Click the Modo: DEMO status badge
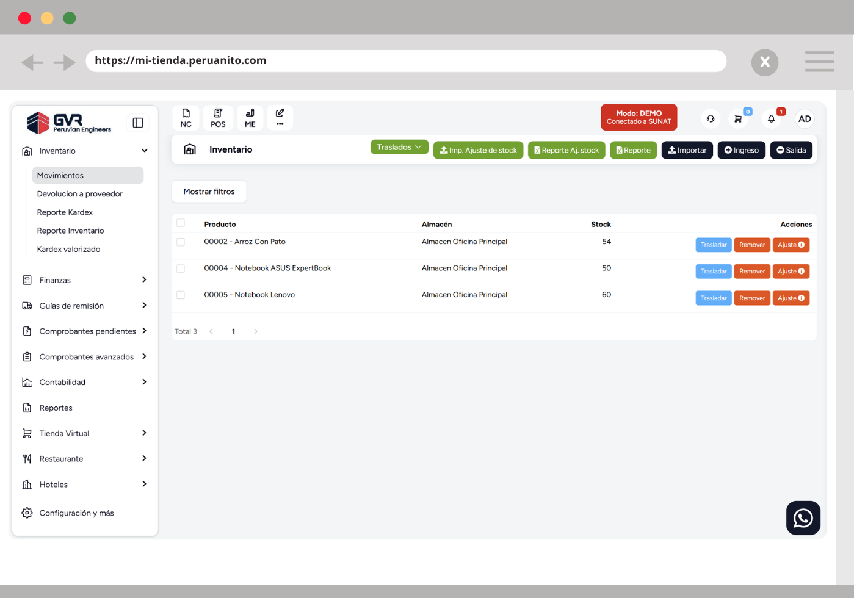 click(639, 117)
